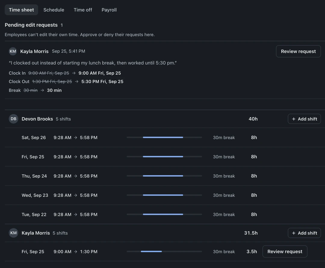
Task: Switch to the Schedule tab
Action: coord(54,10)
